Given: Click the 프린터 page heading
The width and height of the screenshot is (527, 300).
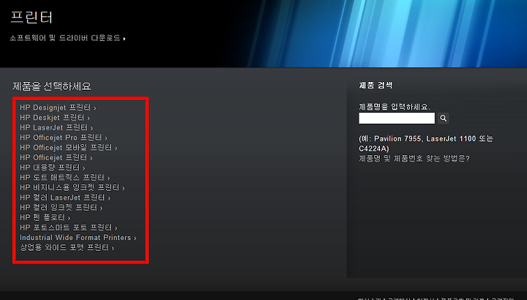Looking at the screenshot, I should tap(31, 17).
